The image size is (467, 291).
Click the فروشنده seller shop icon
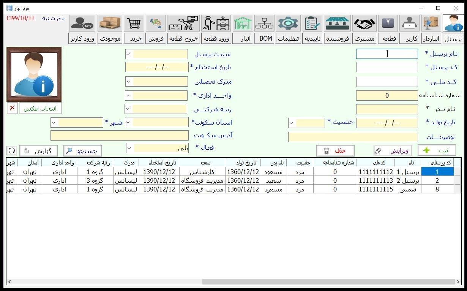pyautogui.click(x=338, y=24)
